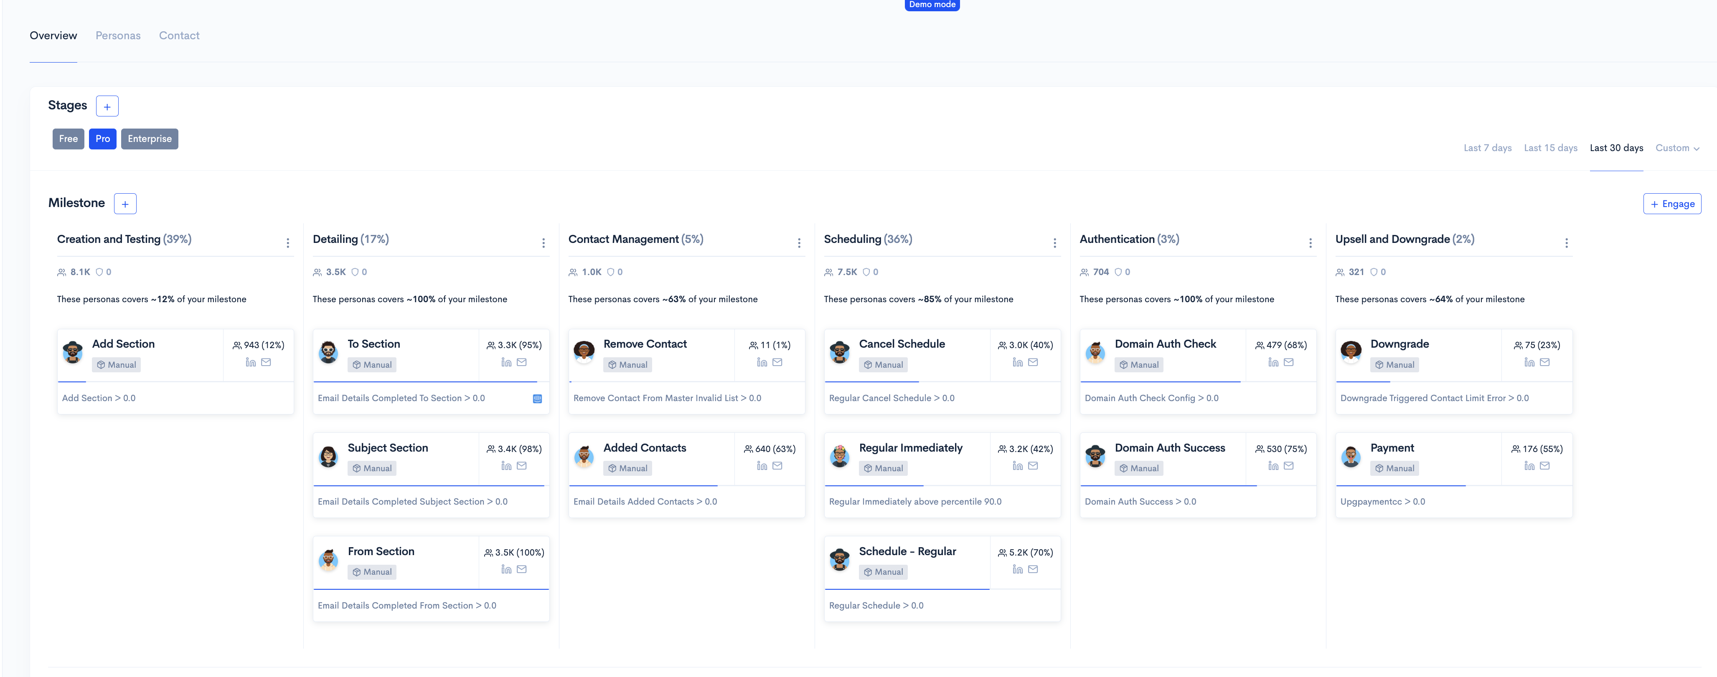The image size is (1717, 677).
Task: Click the add Milestone plus icon
Action: [x=124, y=204]
